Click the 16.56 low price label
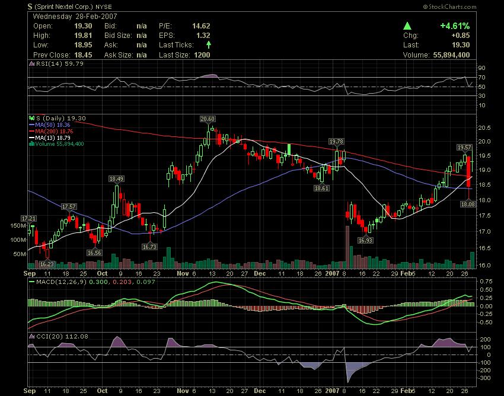The image size is (504, 396). coord(94,253)
